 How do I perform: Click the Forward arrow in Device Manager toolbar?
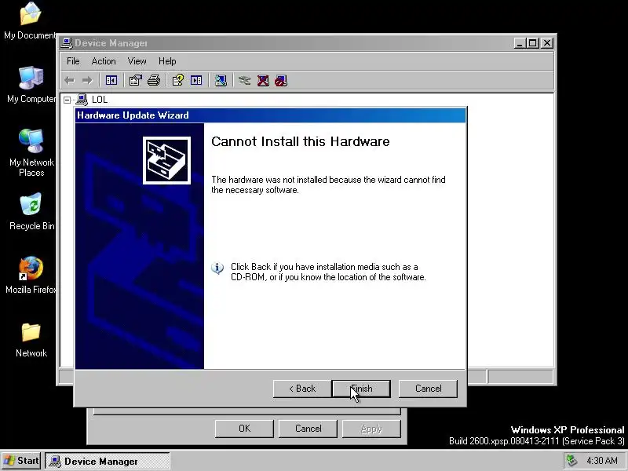(87, 81)
